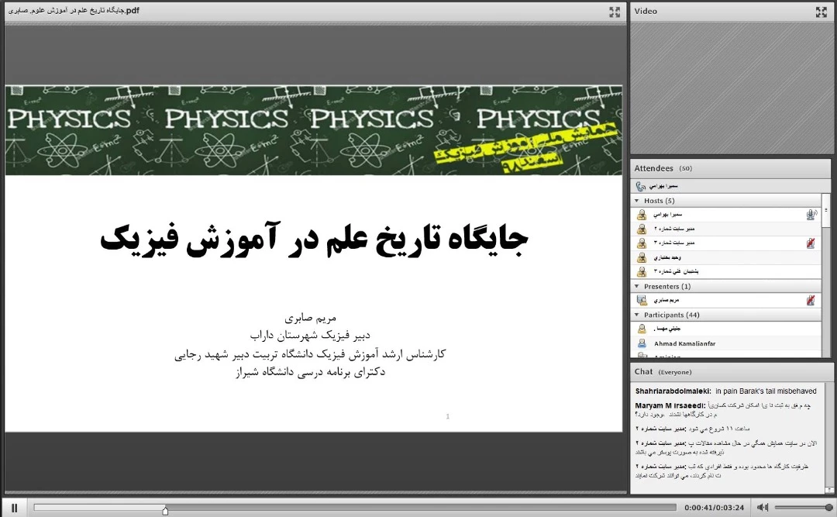
Task: Select participant Ahmad Kamalianfar
Action: coord(684,343)
